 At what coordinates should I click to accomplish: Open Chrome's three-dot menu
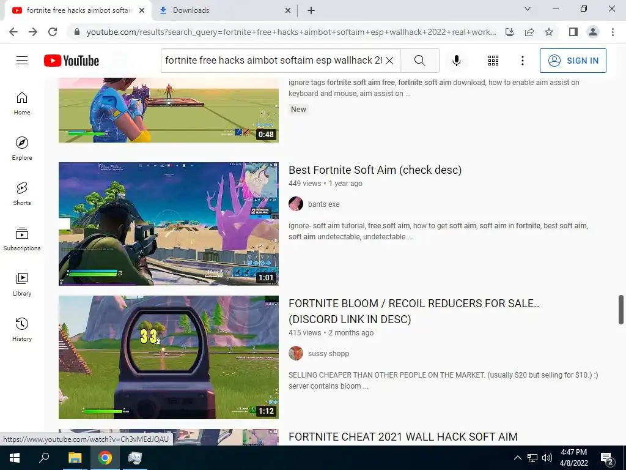click(x=613, y=32)
